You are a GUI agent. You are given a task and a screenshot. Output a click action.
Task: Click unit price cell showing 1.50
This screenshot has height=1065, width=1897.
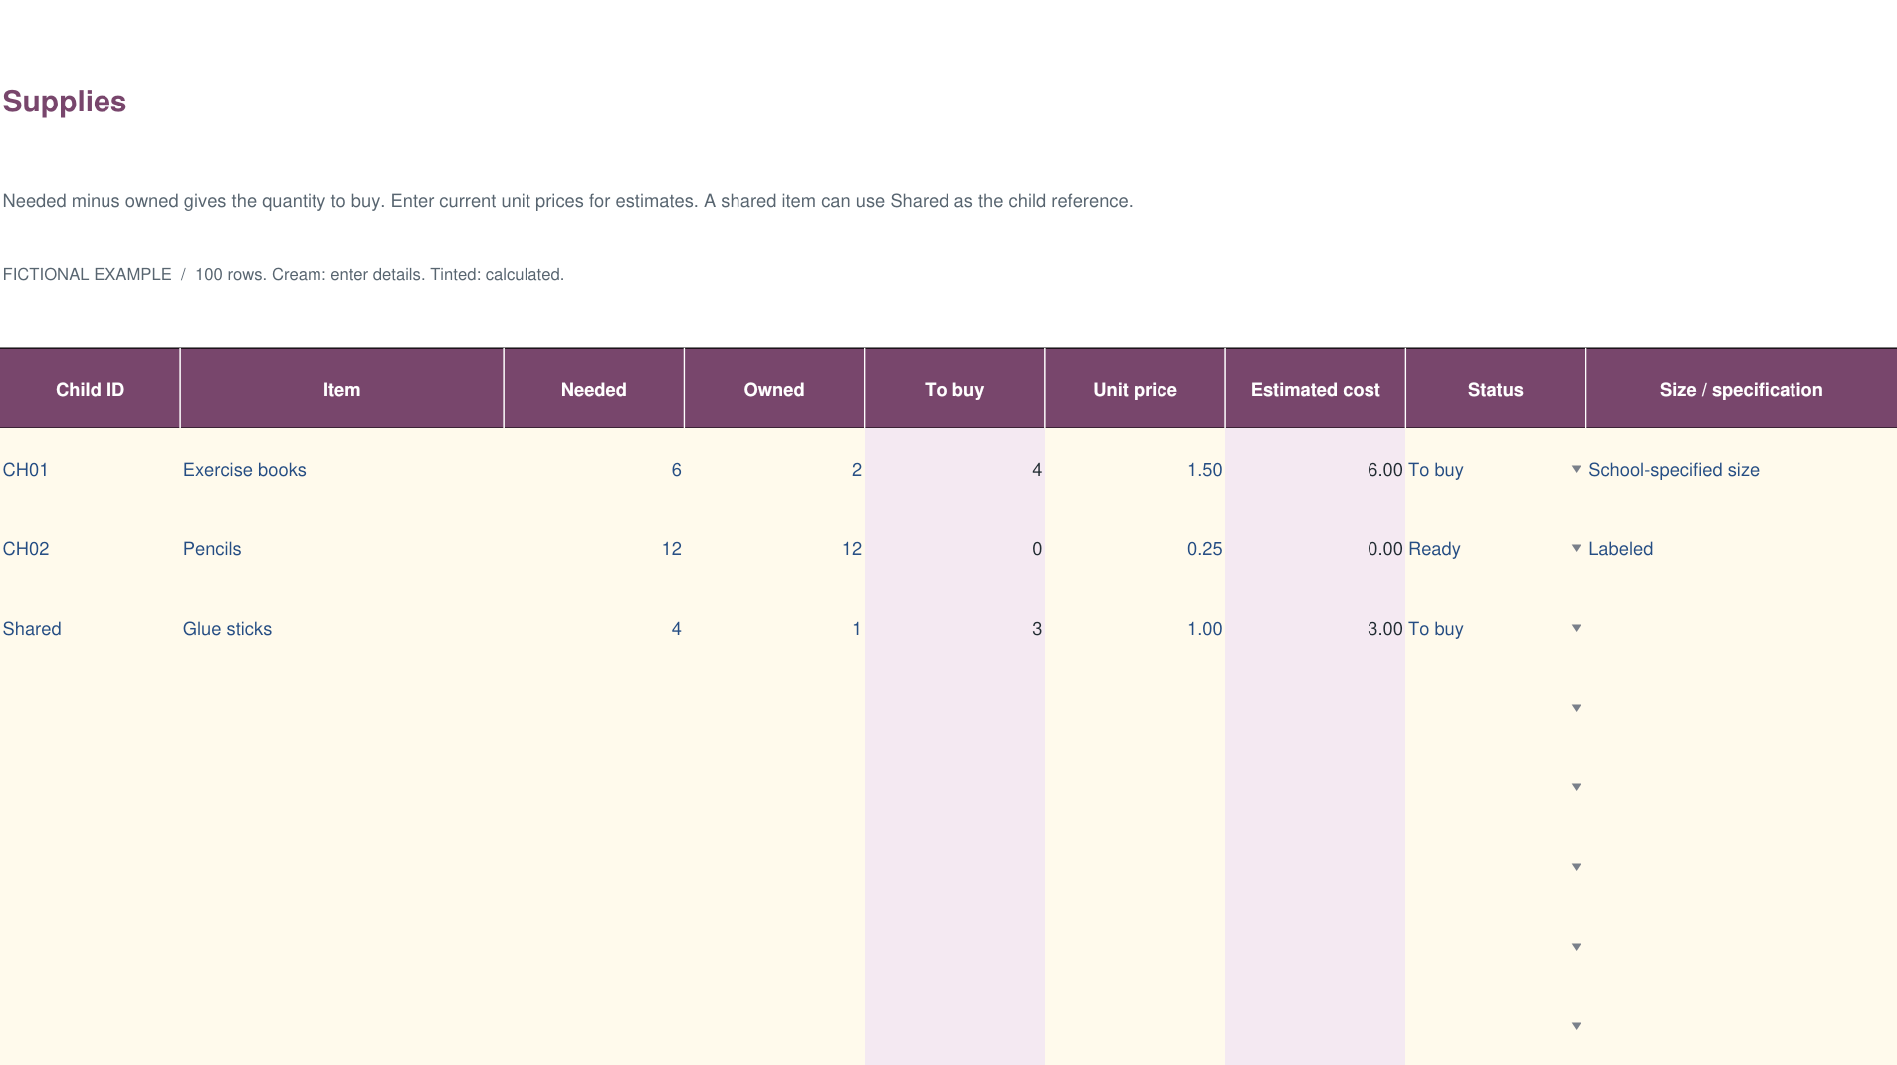point(1135,469)
